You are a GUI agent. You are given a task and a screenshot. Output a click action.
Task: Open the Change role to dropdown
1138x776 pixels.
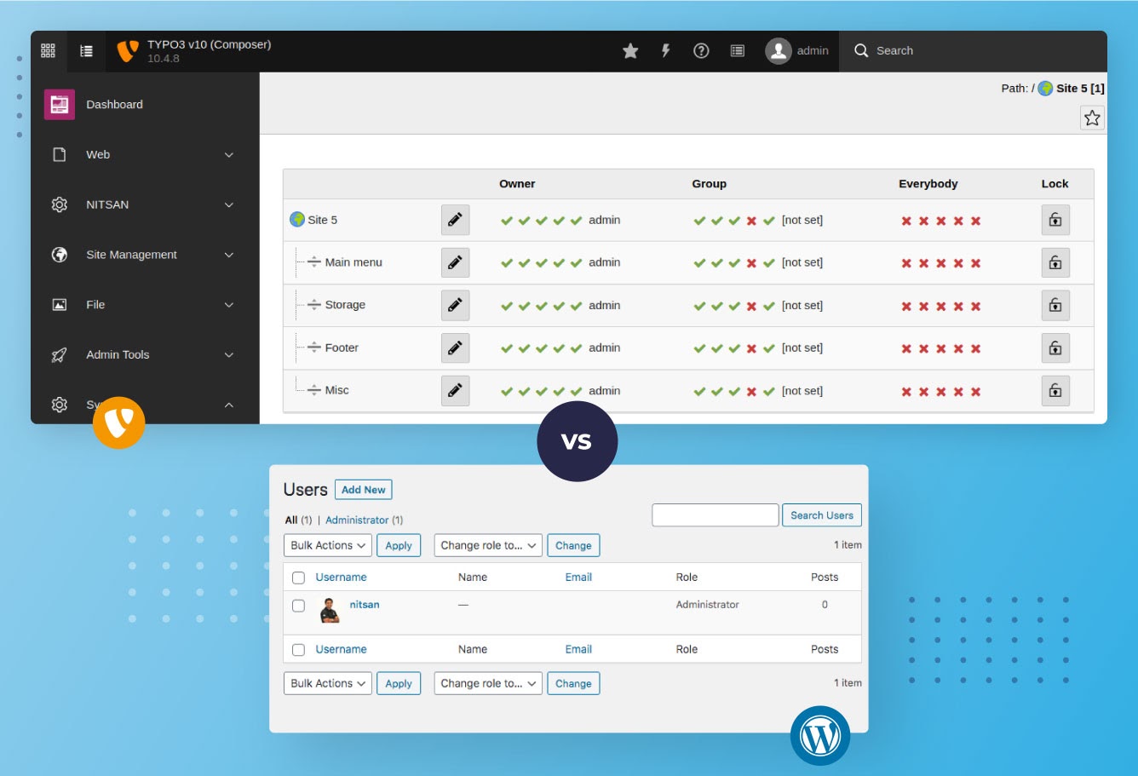click(487, 545)
